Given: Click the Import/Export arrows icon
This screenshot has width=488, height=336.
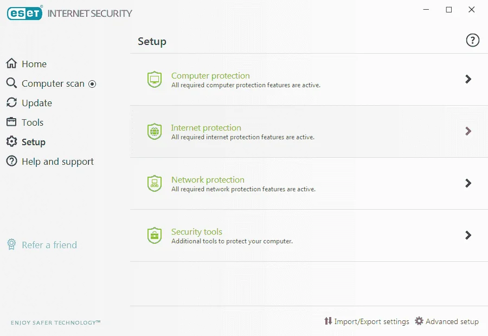Looking at the screenshot, I should (x=328, y=321).
